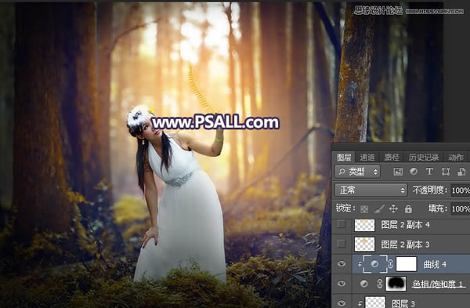Lock position with move arrows icon
This screenshot has height=308, width=470.
pyautogui.click(x=393, y=208)
